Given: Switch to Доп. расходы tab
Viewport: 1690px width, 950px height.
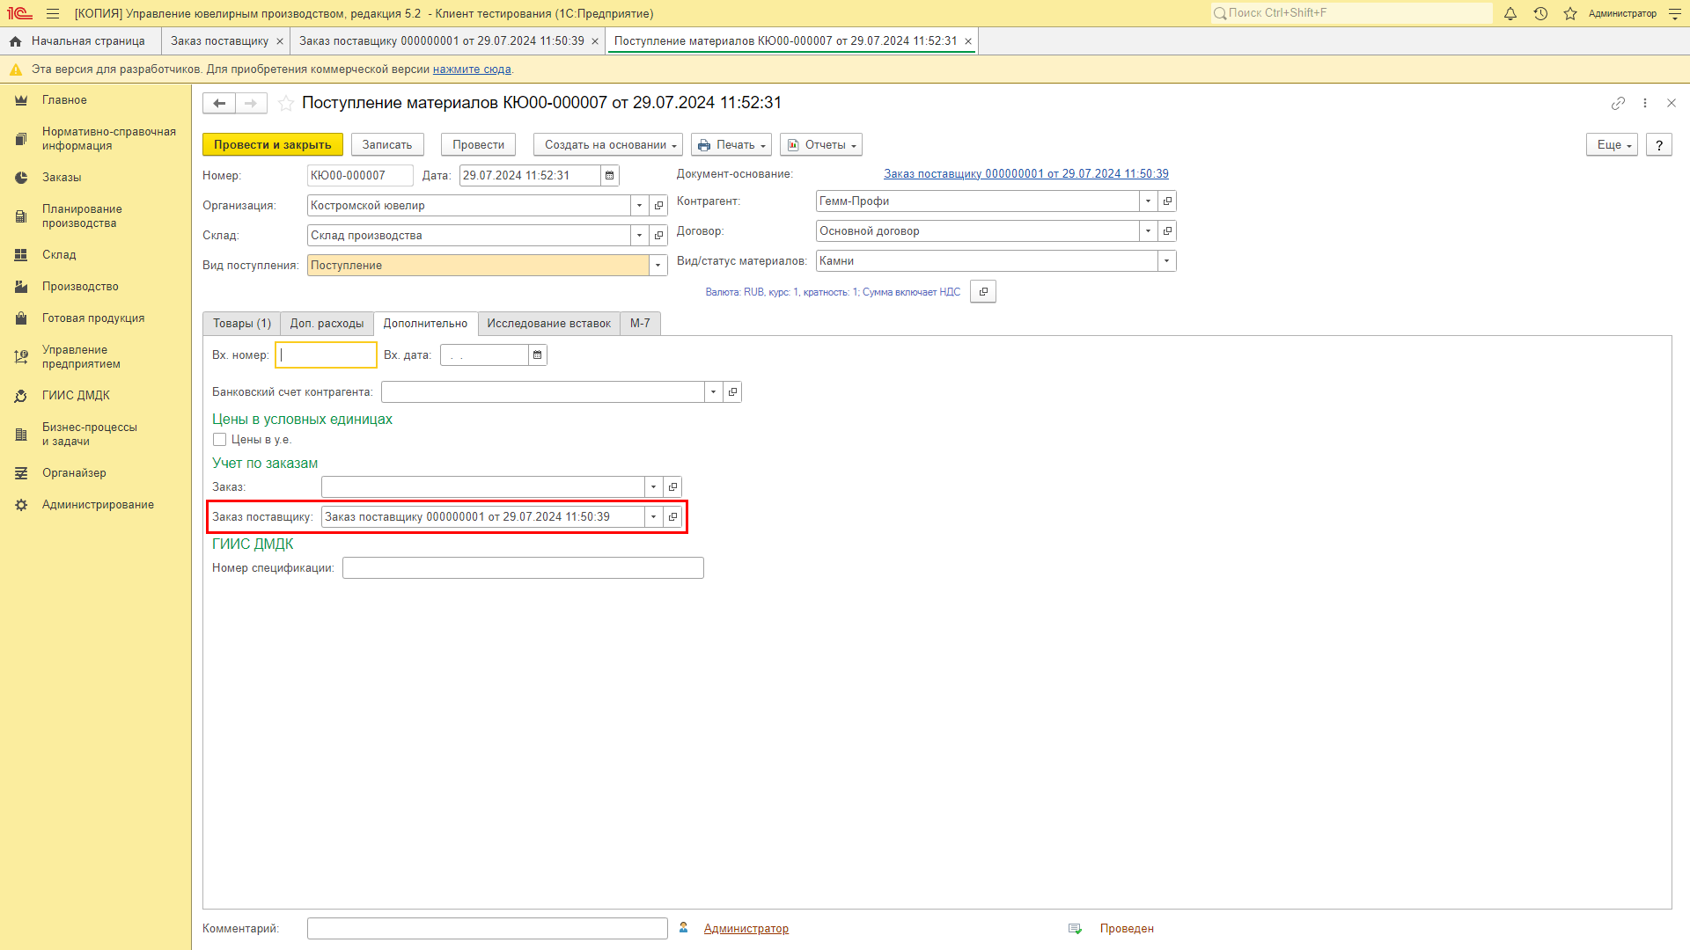Looking at the screenshot, I should click(x=327, y=324).
